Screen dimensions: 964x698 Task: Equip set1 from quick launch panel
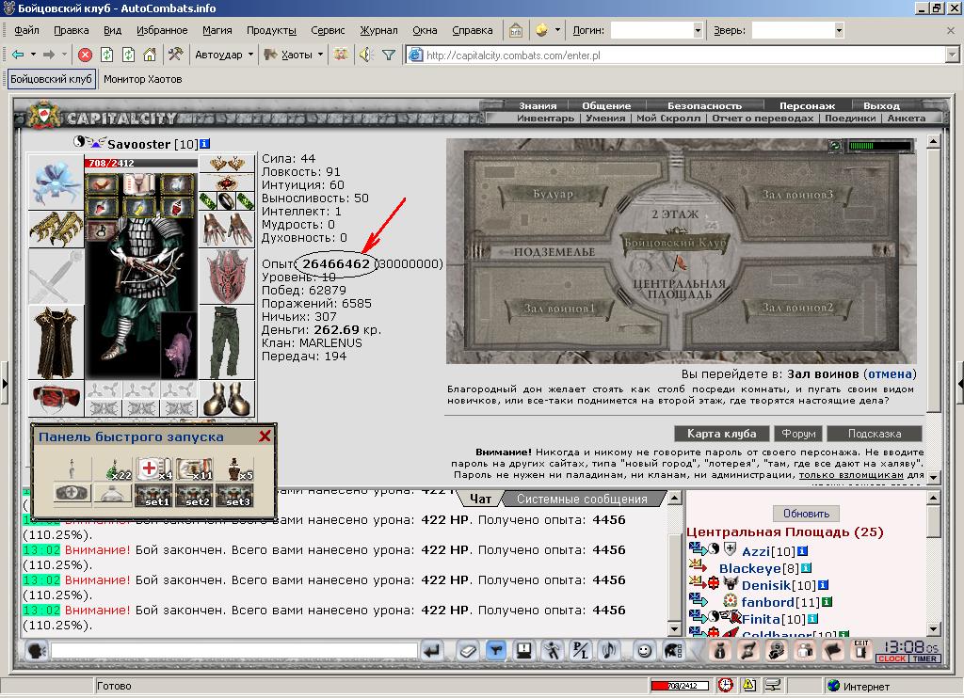153,495
